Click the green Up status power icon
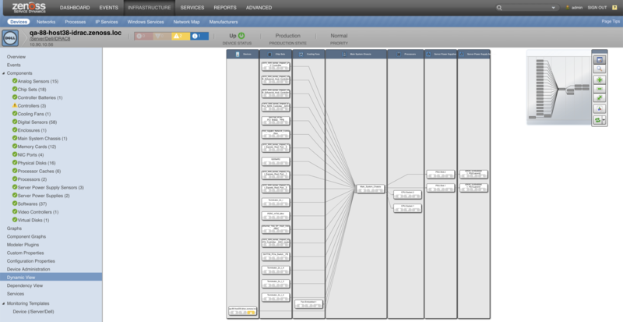623x322 pixels. (241, 36)
